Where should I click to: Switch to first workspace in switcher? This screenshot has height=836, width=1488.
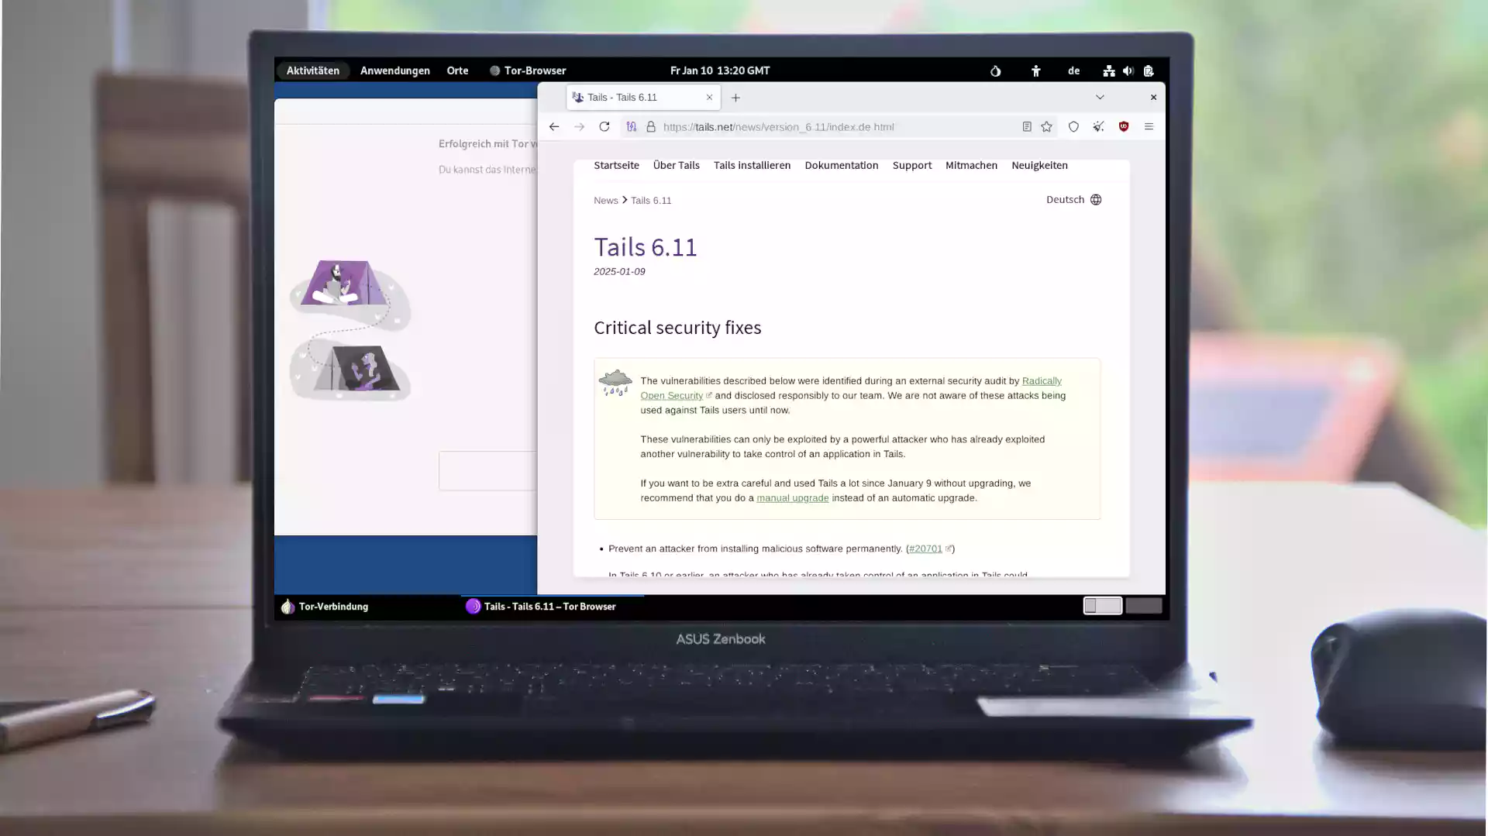point(1102,606)
